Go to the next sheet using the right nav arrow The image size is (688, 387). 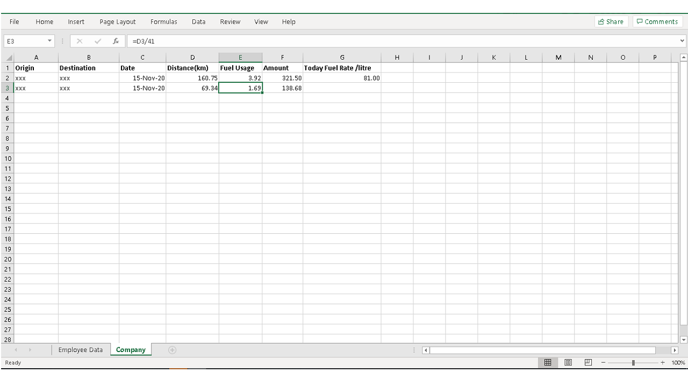click(30, 350)
